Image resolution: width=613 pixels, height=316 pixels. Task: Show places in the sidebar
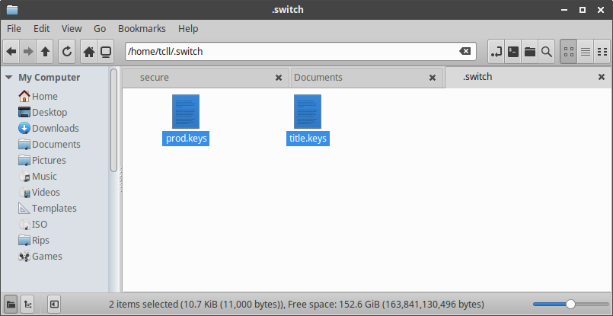pyautogui.click(x=11, y=304)
